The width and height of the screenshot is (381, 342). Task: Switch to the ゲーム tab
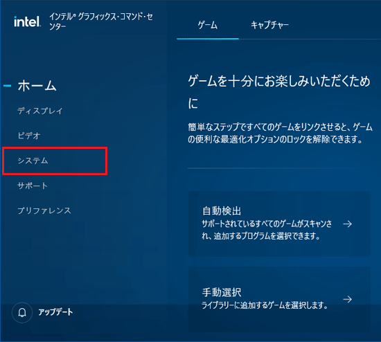(x=208, y=25)
